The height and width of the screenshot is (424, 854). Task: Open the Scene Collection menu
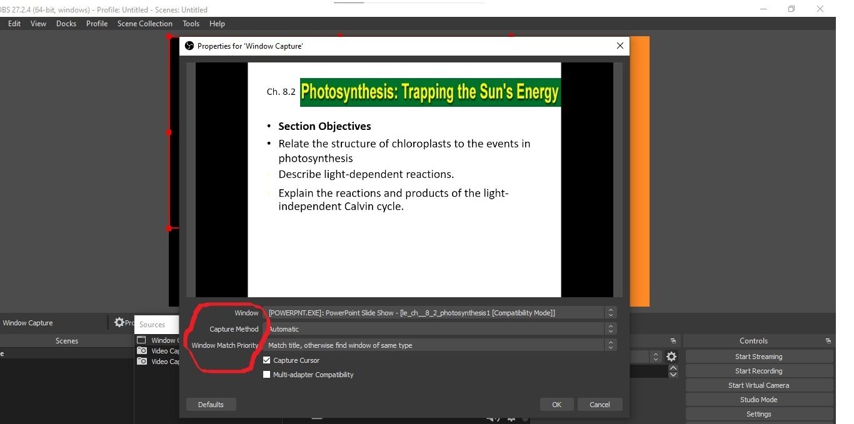(144, 23)
